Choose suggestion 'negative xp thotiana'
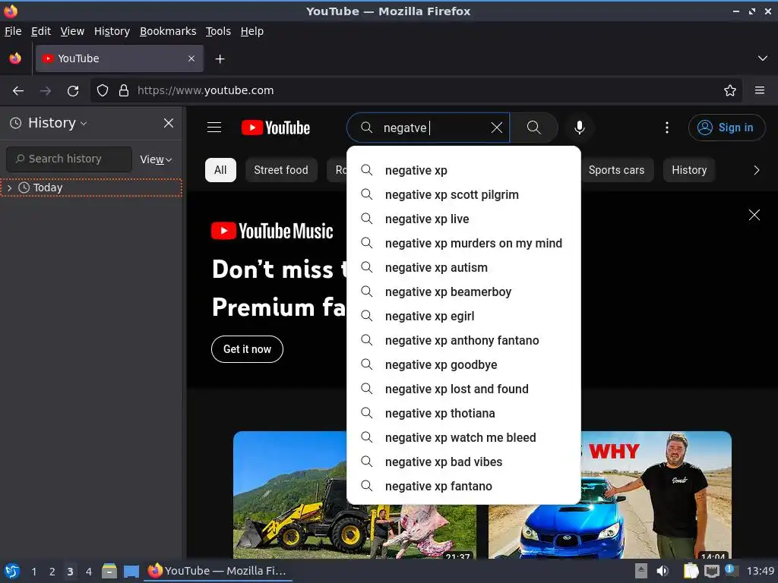The height and width of the screenshot is (583, 778). tap(463, 414)
